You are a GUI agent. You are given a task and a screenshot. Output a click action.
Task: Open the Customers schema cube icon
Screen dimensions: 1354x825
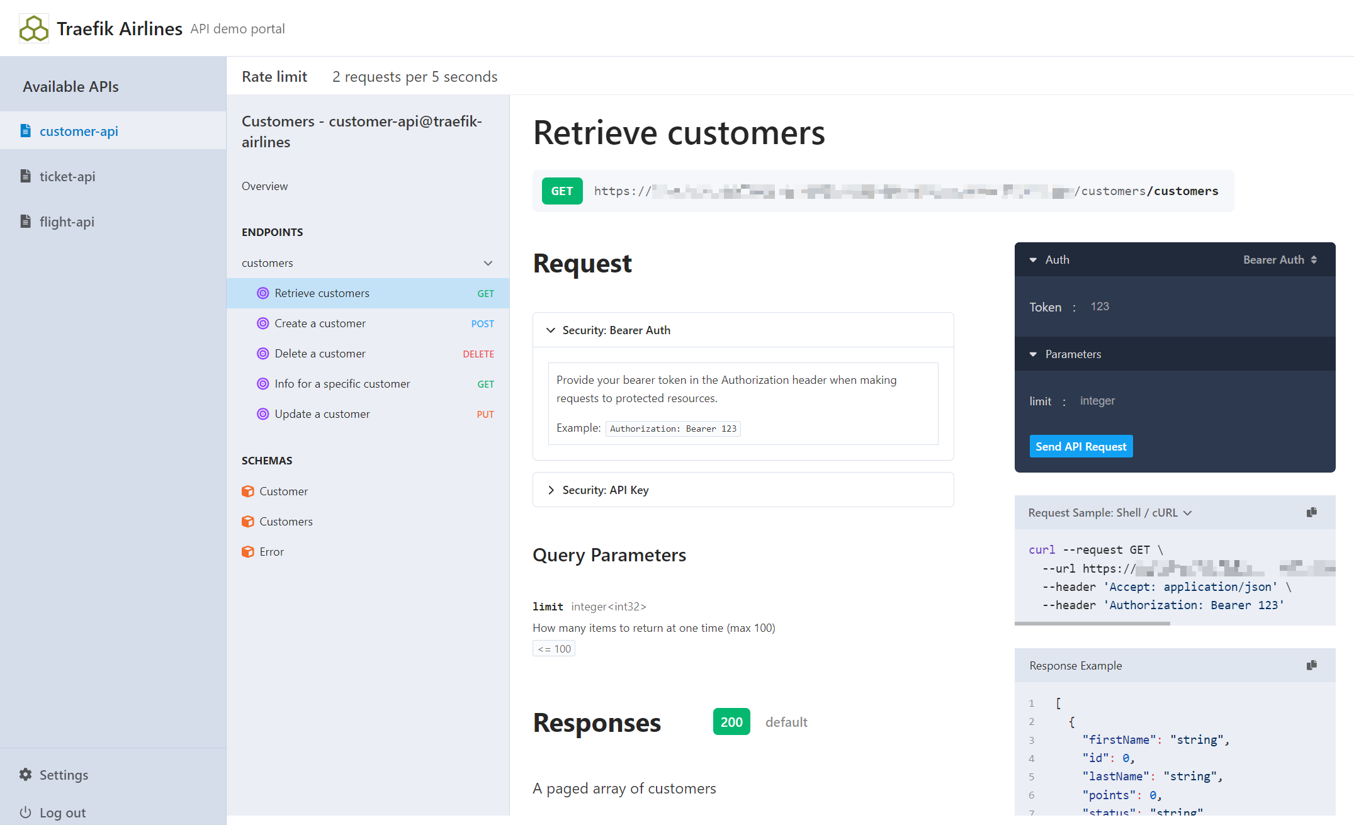[x=248, y=521]
